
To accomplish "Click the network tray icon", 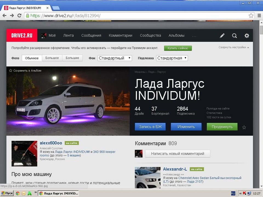I will click(249, 193).
